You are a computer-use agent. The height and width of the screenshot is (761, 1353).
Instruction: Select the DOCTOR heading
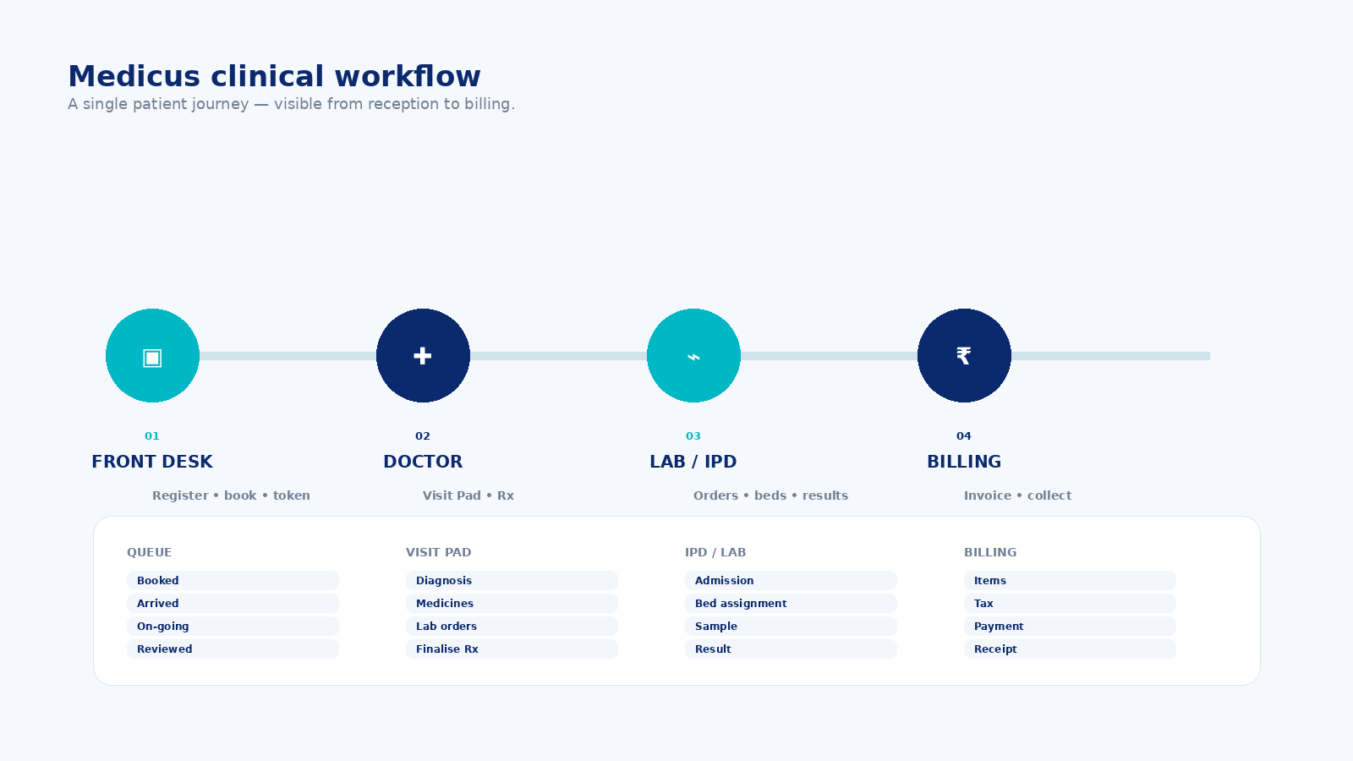click(x=423, y=462)
